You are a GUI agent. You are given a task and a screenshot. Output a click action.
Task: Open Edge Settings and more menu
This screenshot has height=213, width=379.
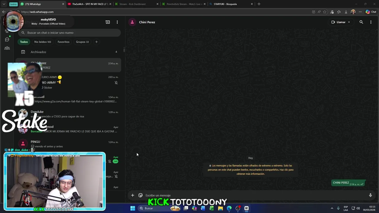coord(360,12)
